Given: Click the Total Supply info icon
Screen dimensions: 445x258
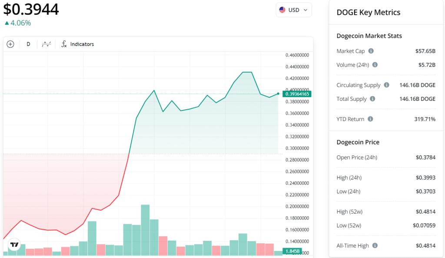Looking at the screenshot, I should click(372, 99).
